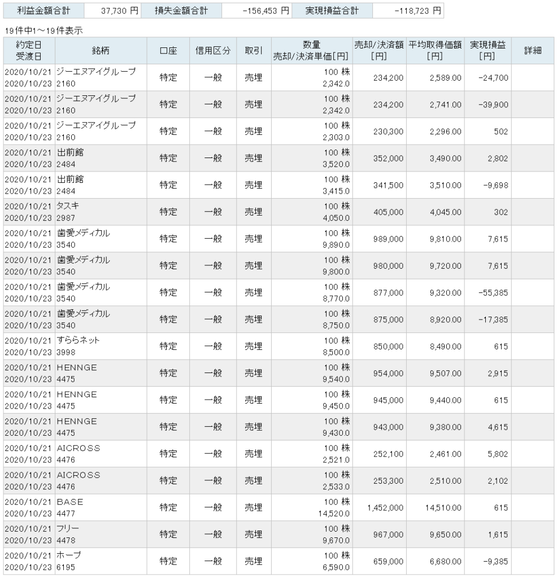Click the 502 realized profit cell

pyautogui.click(x=488, y=132)
